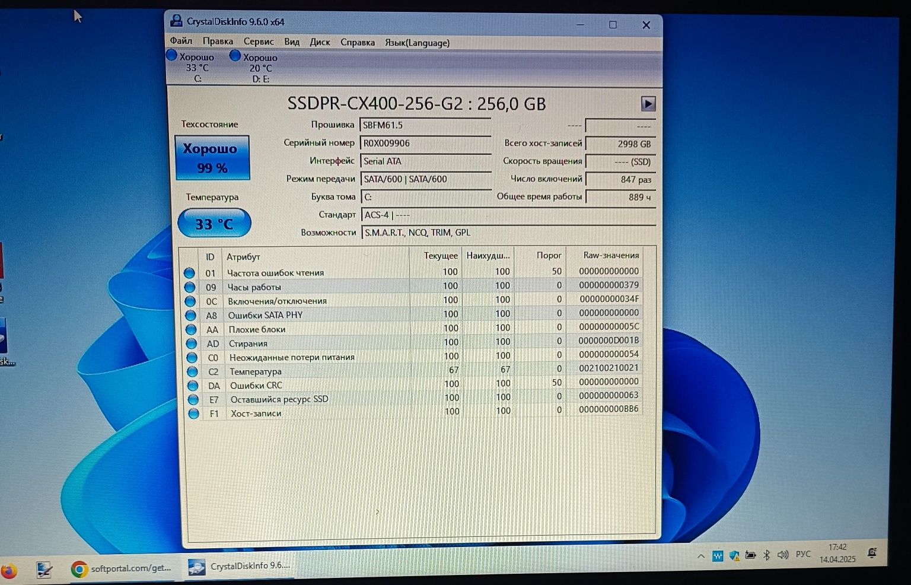Open the Диск menu
The image size is (911, 585).
click(x=320, y=42)
